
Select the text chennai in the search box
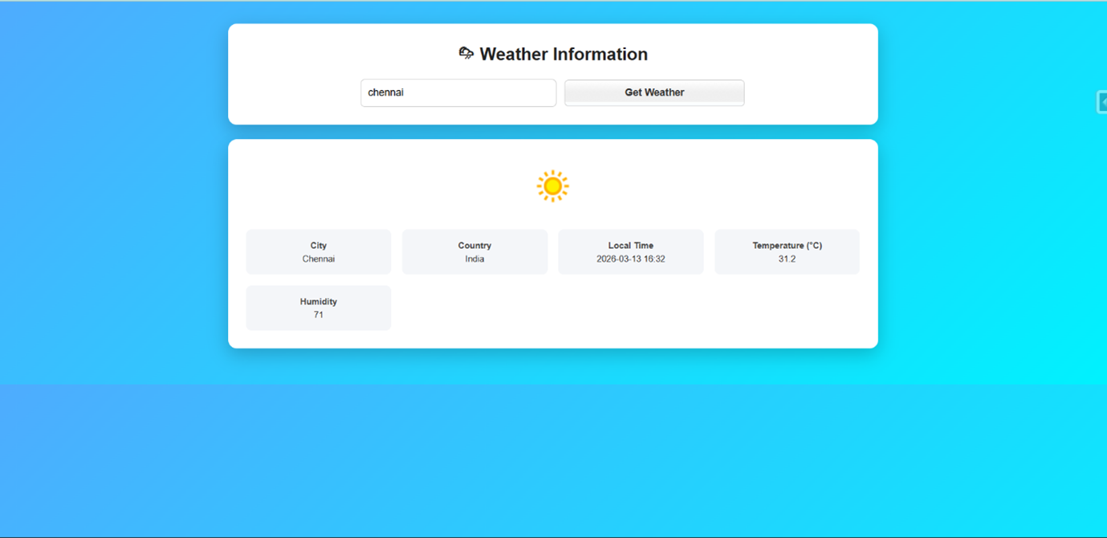point(385,92)
